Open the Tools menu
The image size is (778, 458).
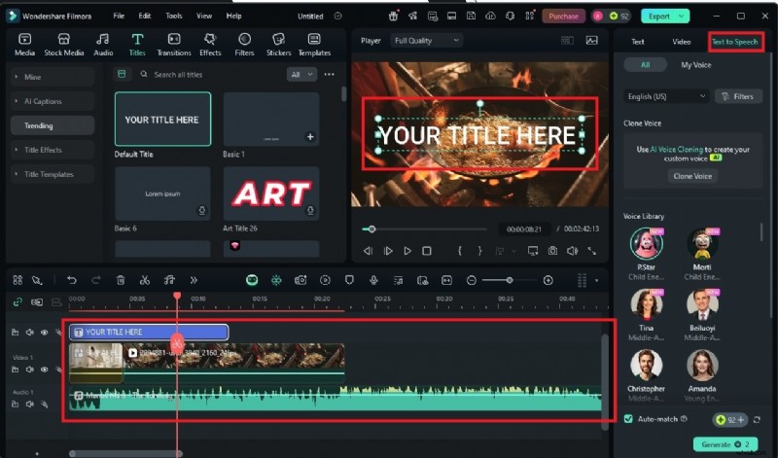point(173,17)
